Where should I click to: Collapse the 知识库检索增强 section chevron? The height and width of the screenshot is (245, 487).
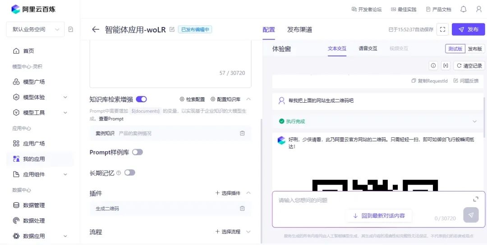pyautogui.click(x=248, y=99)
